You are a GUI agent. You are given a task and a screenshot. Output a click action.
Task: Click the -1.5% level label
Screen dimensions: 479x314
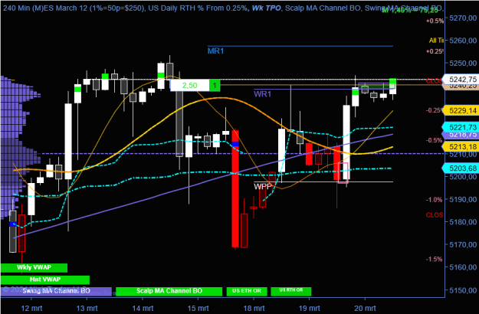(x=434, y=259)
